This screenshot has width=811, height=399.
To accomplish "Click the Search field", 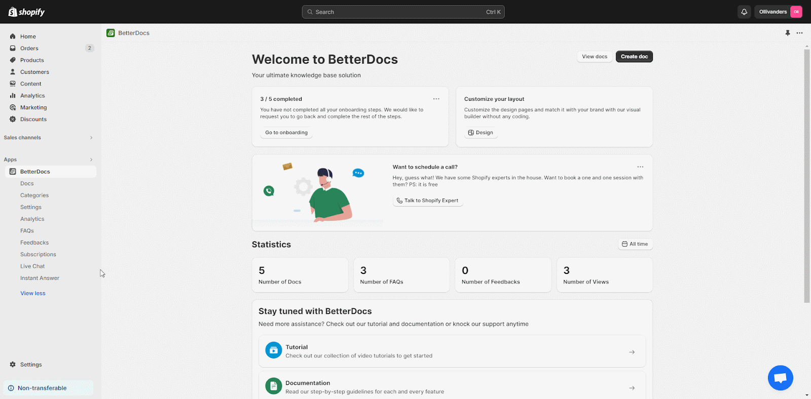I will coord(403,12).
